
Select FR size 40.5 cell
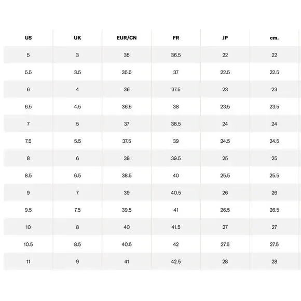tap(175, 193)
